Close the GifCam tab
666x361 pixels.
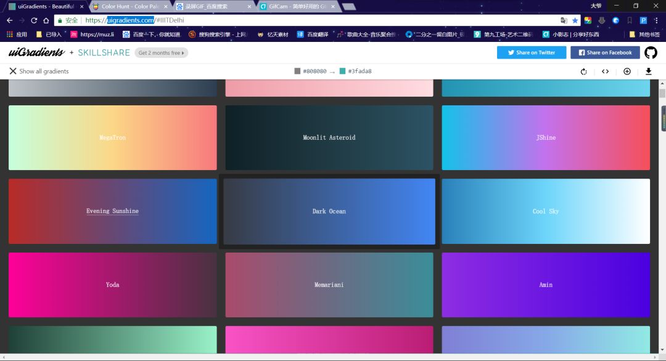333,7
